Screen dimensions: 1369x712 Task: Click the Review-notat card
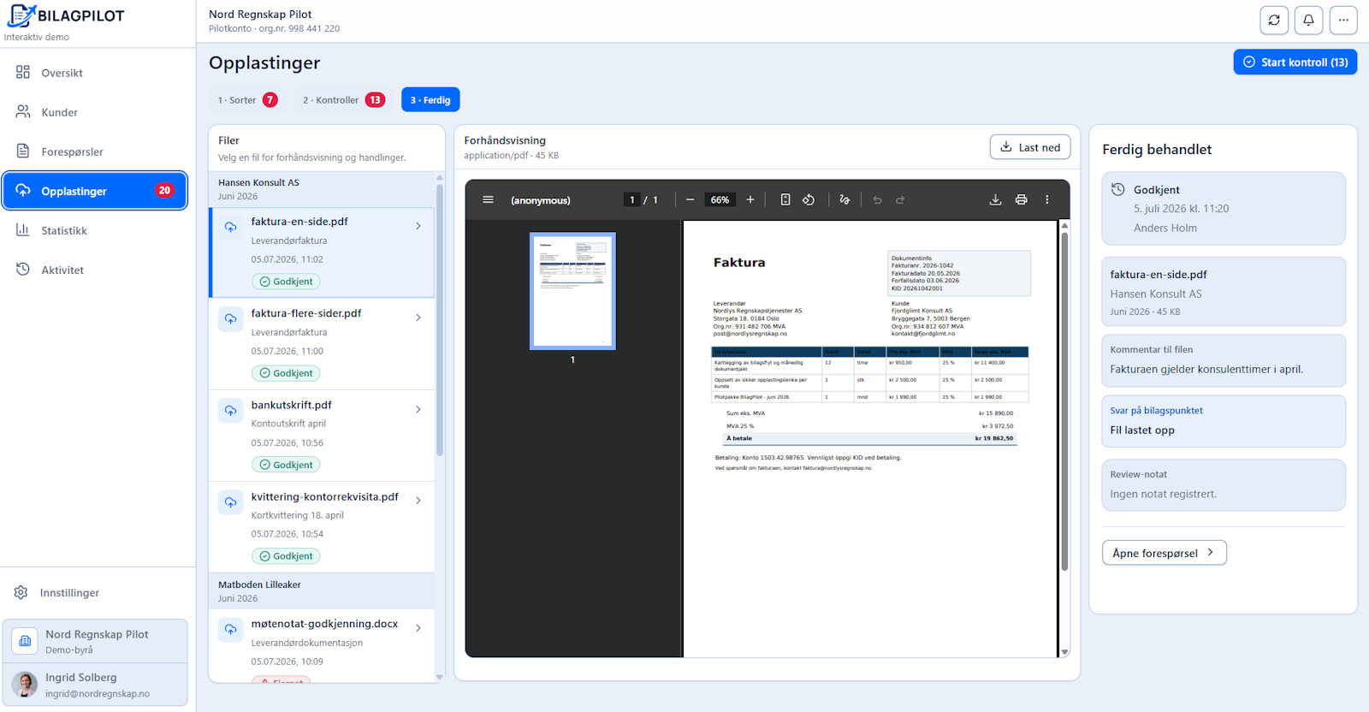(1224, 485)
